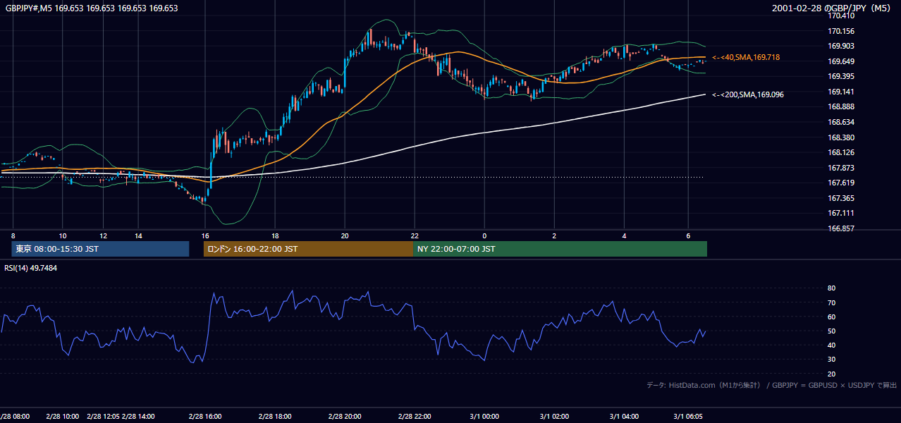
Task: Click the 168.380 price axis label
Action: coord(840,137)
